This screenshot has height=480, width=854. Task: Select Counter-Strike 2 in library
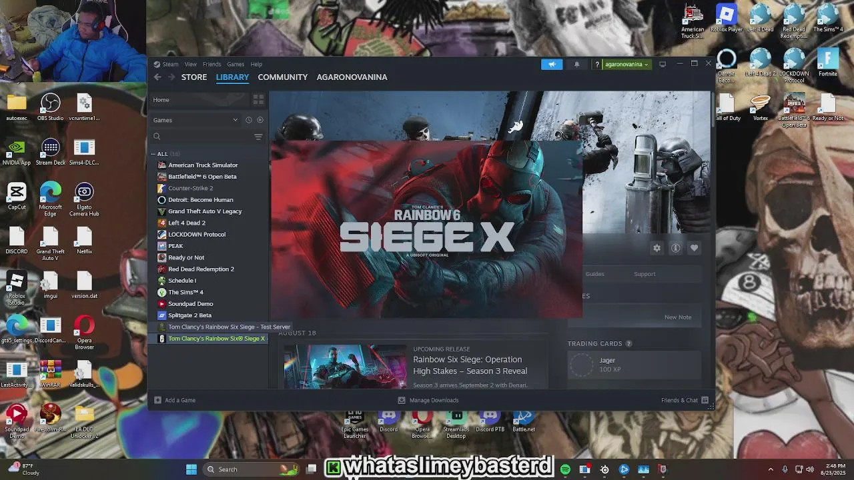pyautogui.click(x=191, y=188)
